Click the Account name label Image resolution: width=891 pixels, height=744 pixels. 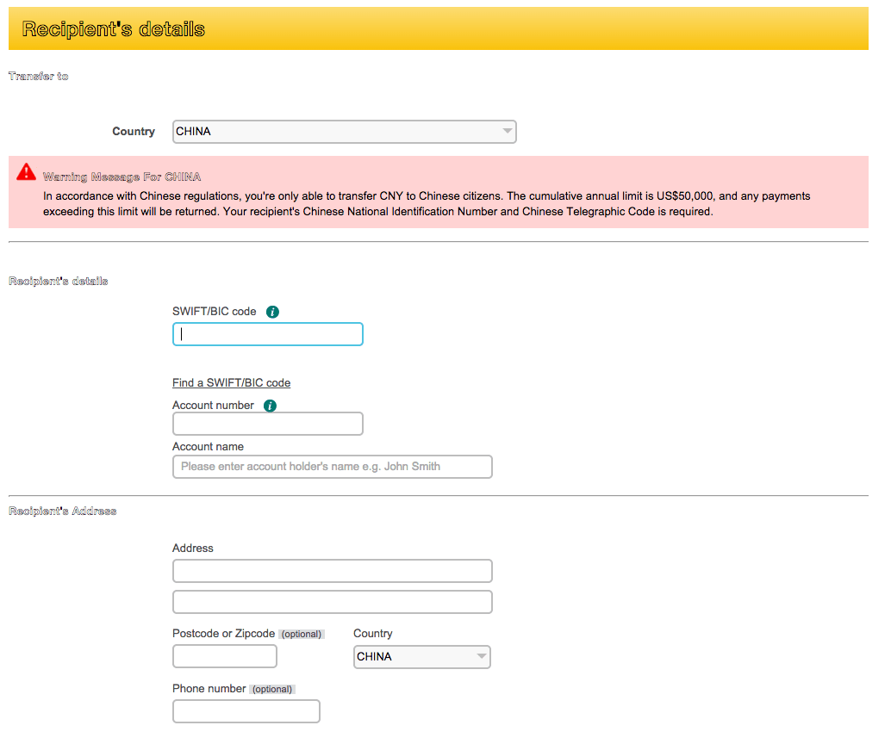pos(208,447)
